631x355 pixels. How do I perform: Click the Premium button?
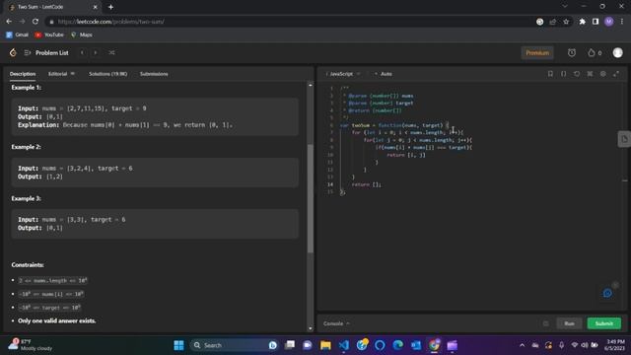click(x=537, y=52)
